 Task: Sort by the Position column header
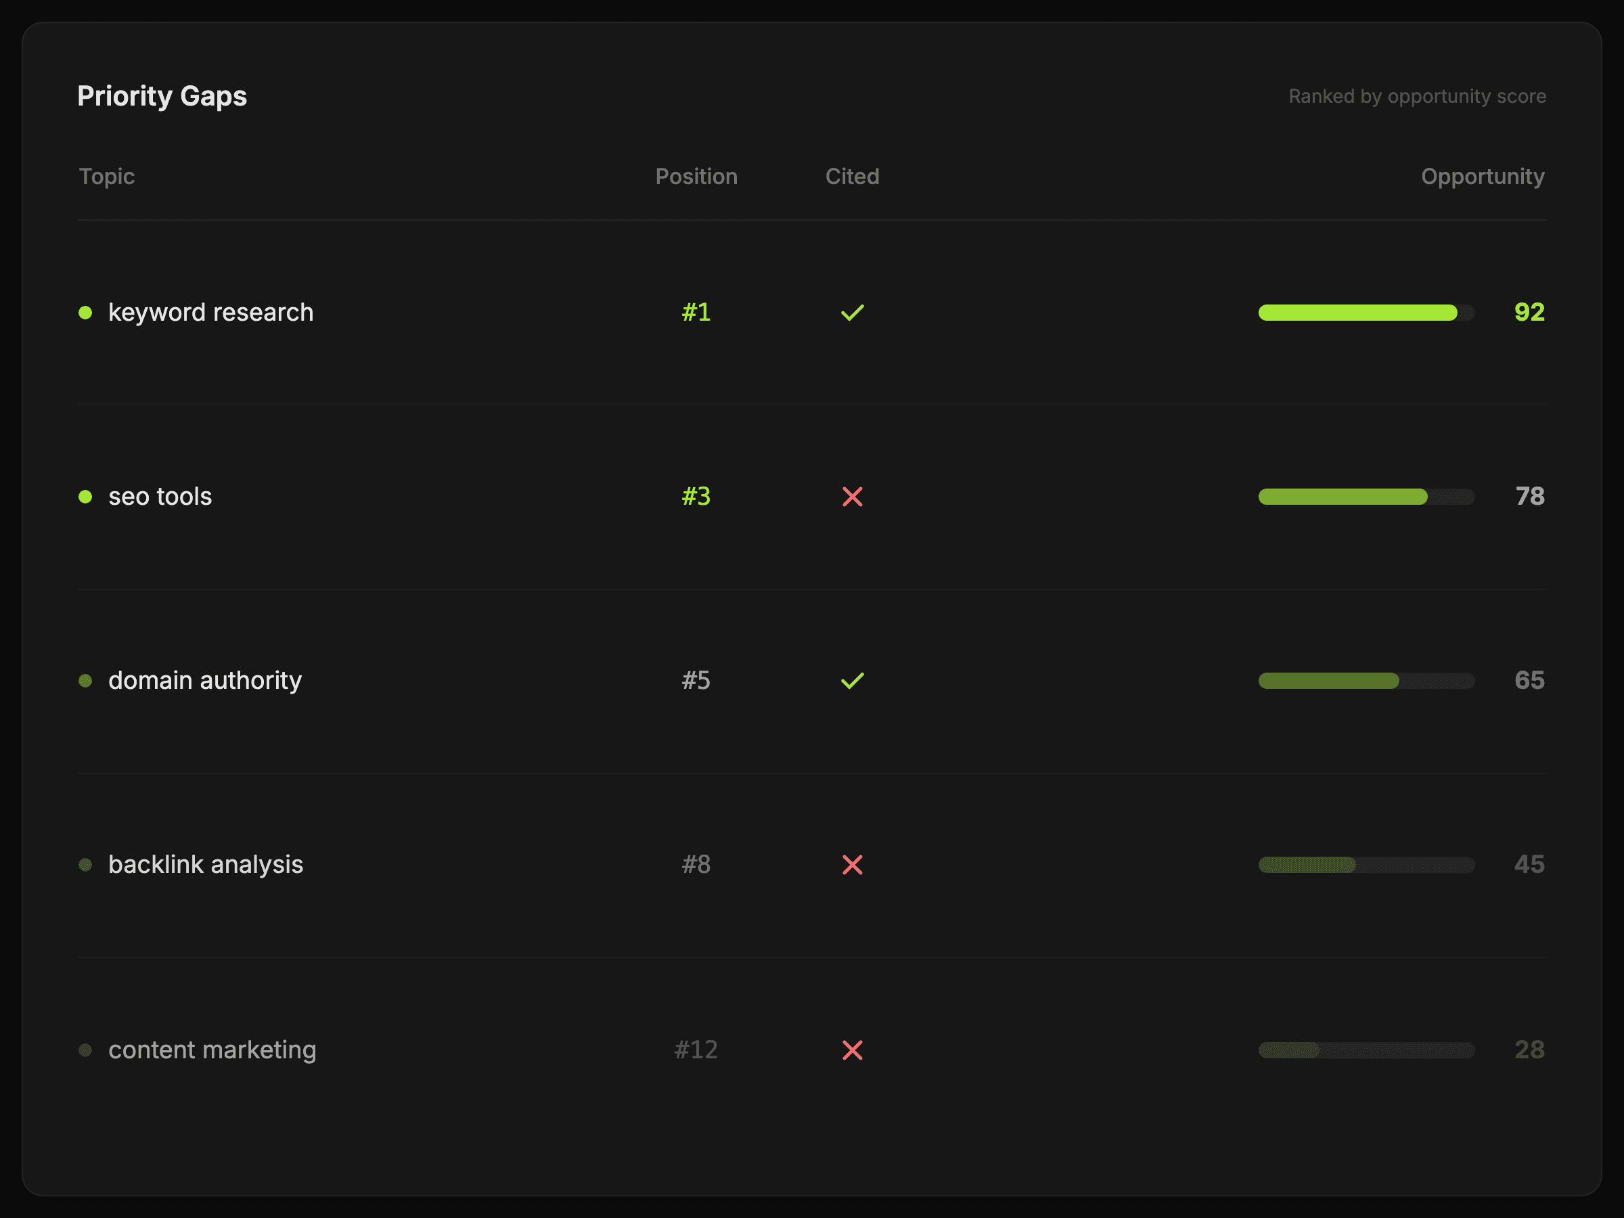tap(695, 176)
